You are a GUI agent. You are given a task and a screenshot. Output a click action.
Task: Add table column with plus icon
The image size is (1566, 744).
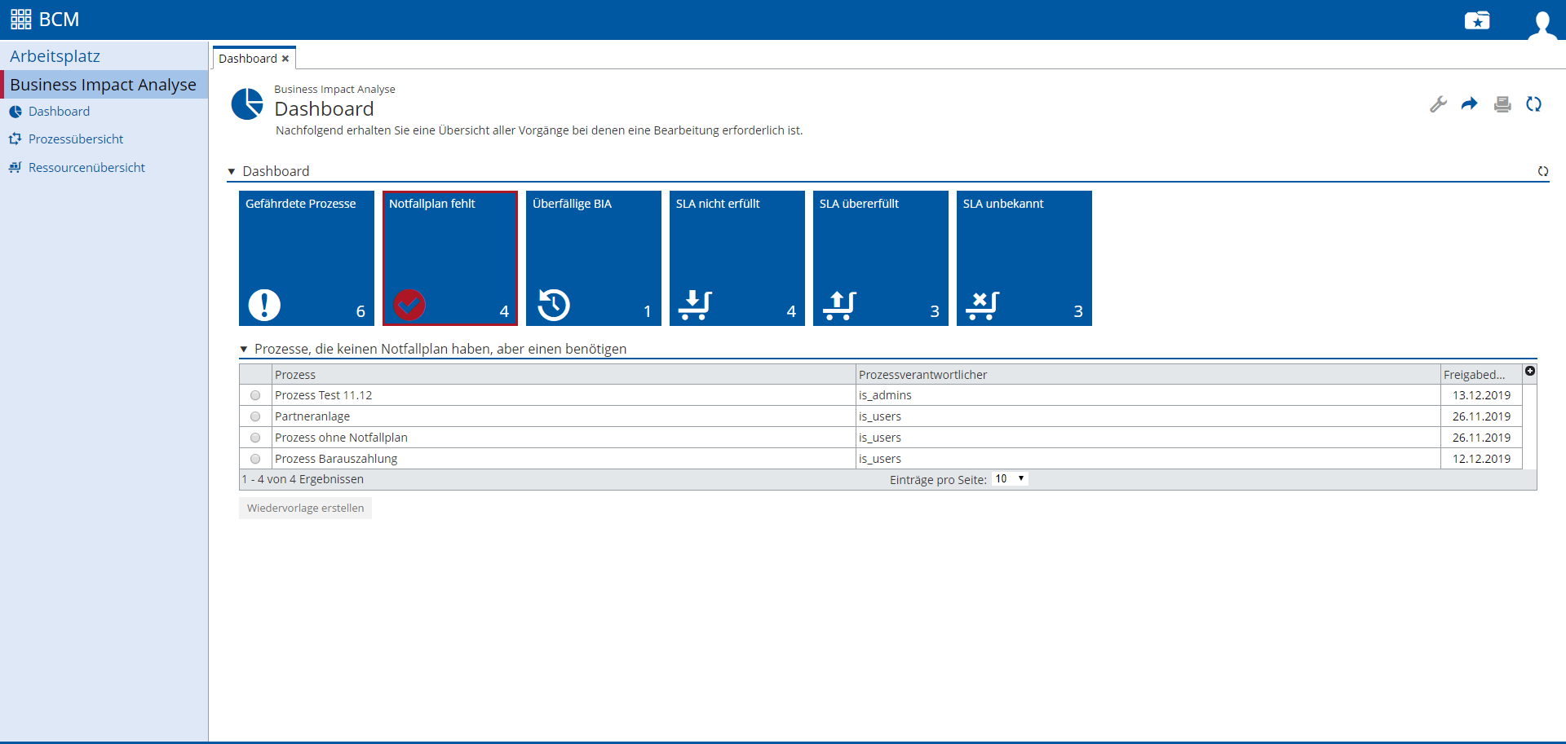(x=1530, y=372)
